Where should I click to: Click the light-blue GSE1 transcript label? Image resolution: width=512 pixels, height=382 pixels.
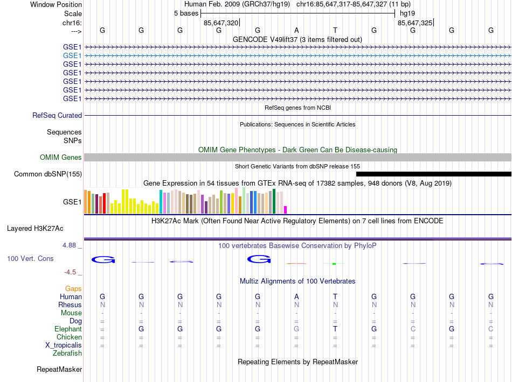coord(72,56)
